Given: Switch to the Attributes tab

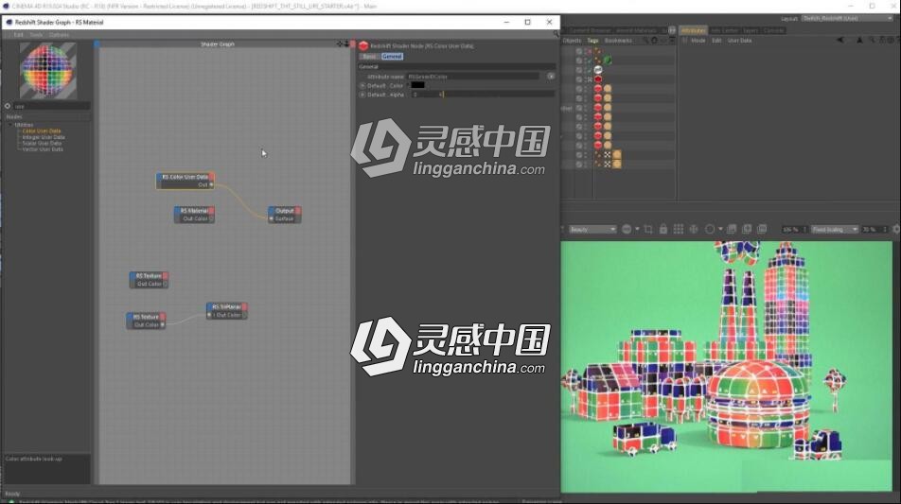Looking at the screenshot, I should pos(694,30).
